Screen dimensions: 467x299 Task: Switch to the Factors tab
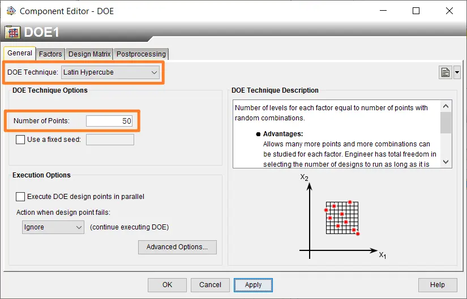[50, 54]
